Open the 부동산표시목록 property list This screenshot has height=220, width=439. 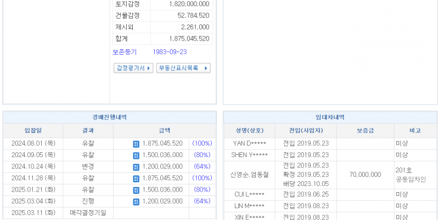pyautogui.click(x=183, y=68)
